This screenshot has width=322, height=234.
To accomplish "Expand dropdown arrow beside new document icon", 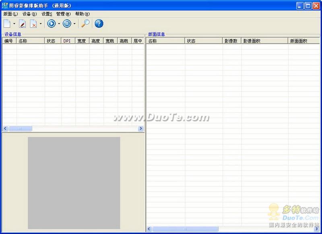I will 14,24.
